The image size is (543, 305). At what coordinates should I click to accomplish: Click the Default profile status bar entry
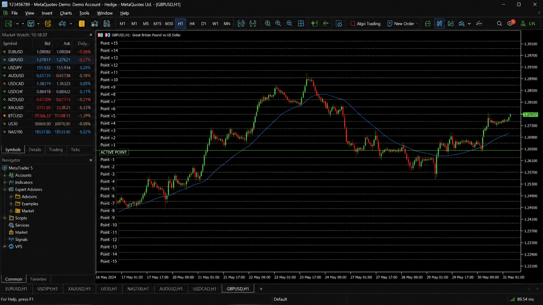click(x=280, y=299)
